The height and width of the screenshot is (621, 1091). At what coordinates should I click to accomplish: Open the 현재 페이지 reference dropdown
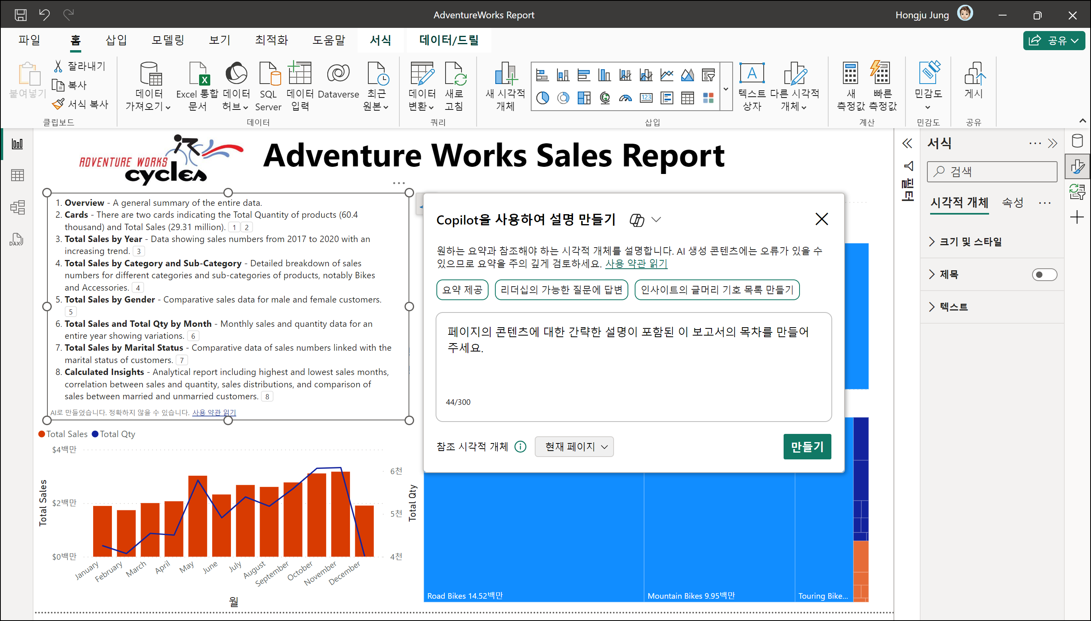(574, 447)
